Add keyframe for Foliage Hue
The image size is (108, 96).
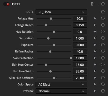pos(95,18)
